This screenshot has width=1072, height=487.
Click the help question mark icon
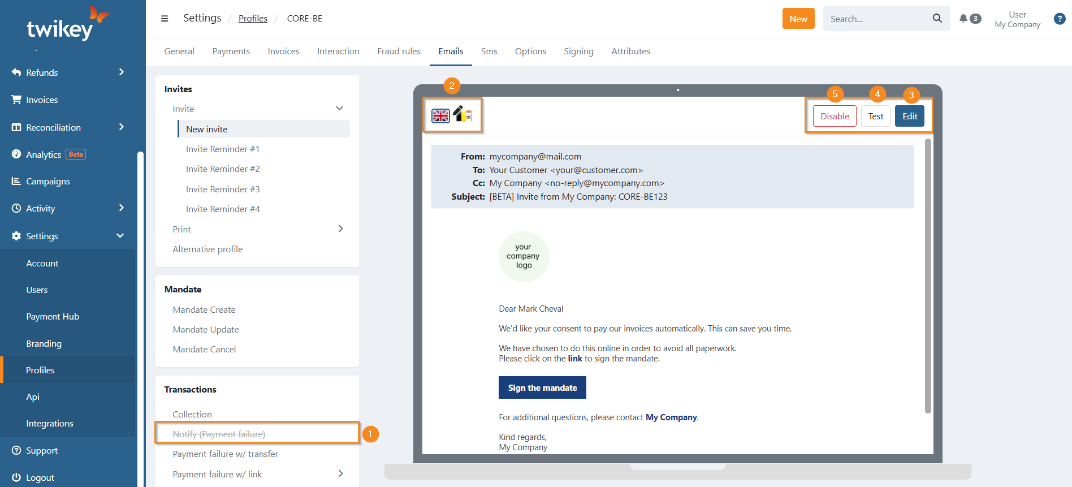(x=1060, y=19)
